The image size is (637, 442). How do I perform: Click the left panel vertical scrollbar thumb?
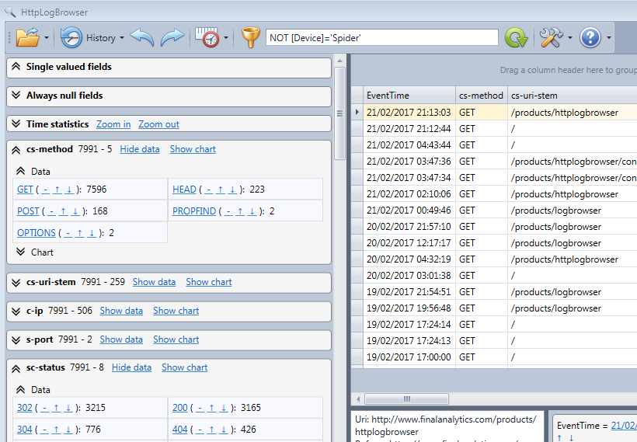(339, 113)
